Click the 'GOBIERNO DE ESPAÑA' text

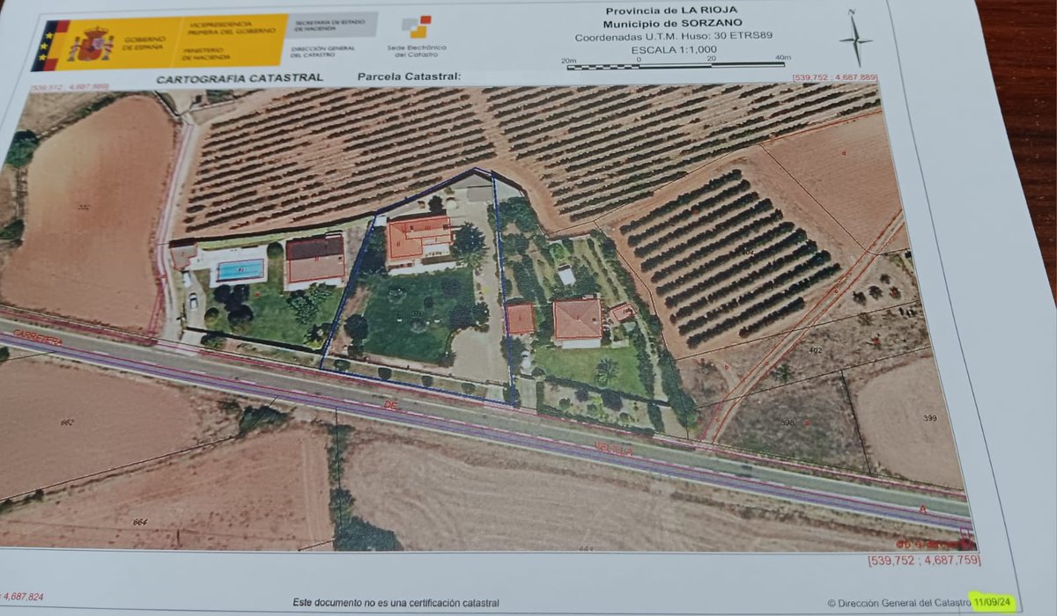(144, 43)
